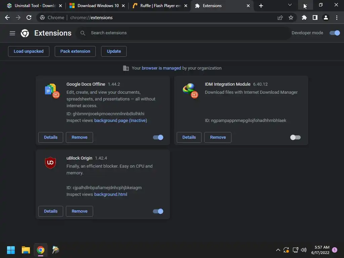Open uBlock's background.html inspect link
The width and height of the screenshot is (344, 258).
(x=111, y=195)
